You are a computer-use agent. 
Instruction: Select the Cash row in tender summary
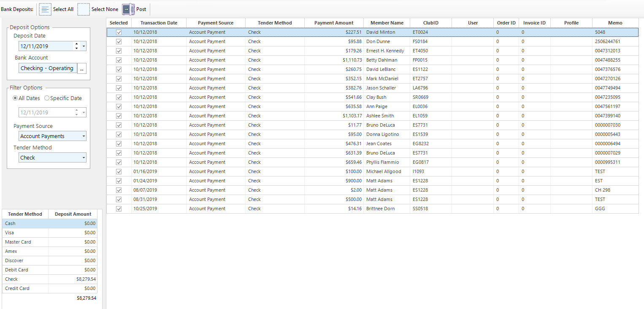pyautogui.click(x=49, y=224)
